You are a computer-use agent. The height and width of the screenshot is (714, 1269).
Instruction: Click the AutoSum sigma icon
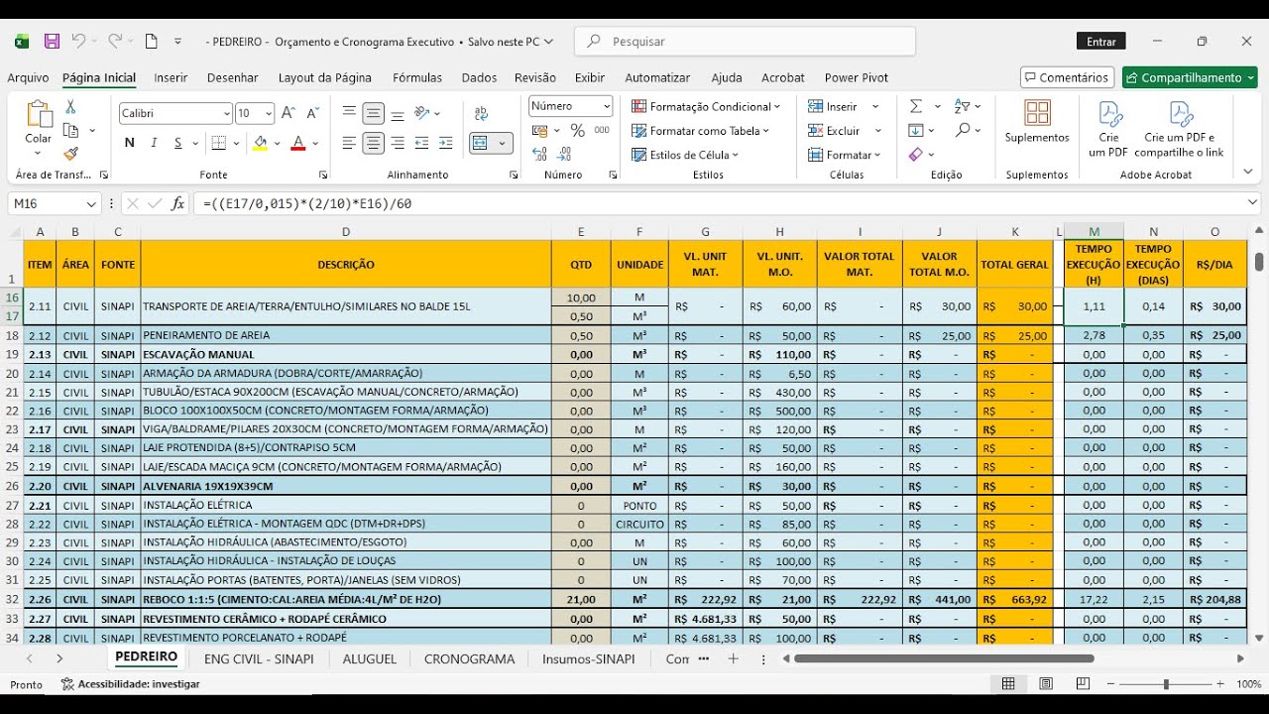pyautogui.click(x=916, y=106)
